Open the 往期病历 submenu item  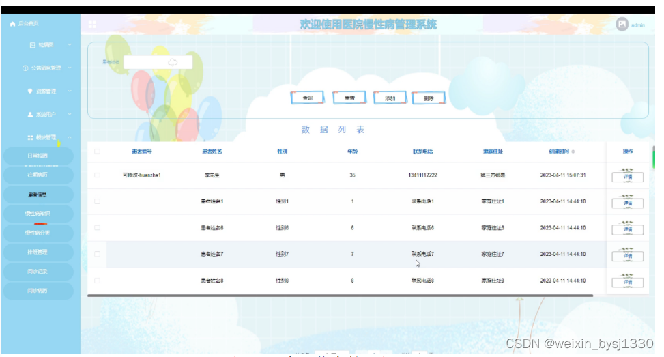coord(38,175)
